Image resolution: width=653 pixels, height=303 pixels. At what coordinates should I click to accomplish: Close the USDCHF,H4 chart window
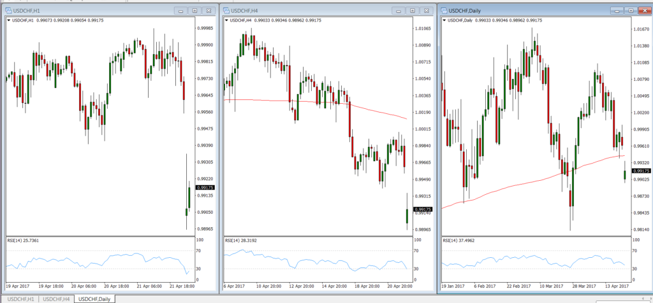(426, 11)
